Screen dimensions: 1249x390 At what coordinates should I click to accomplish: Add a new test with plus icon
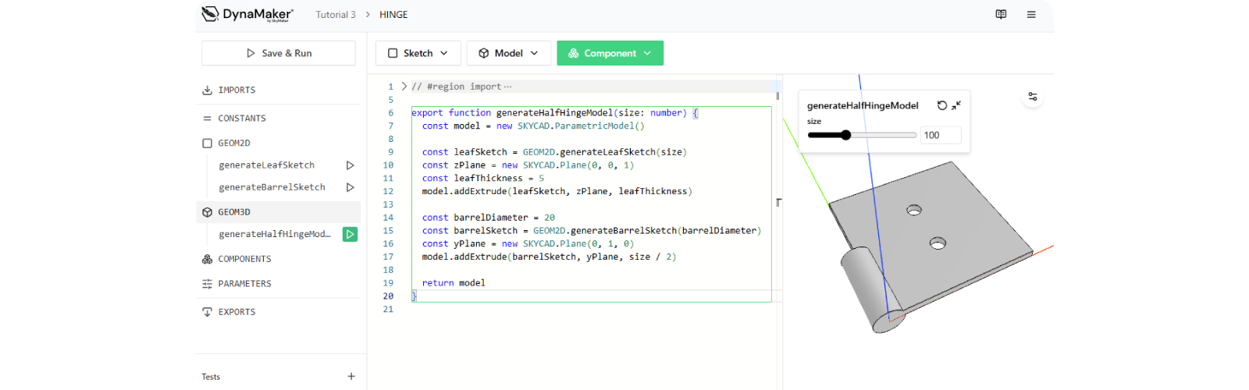point(351,377)
